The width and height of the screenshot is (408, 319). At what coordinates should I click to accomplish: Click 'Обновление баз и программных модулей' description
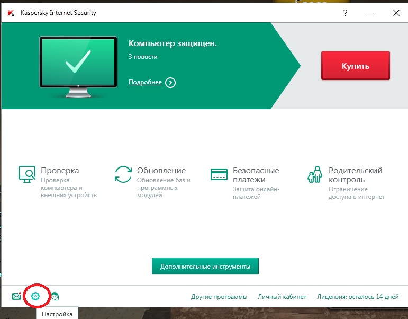pos(164,188)
